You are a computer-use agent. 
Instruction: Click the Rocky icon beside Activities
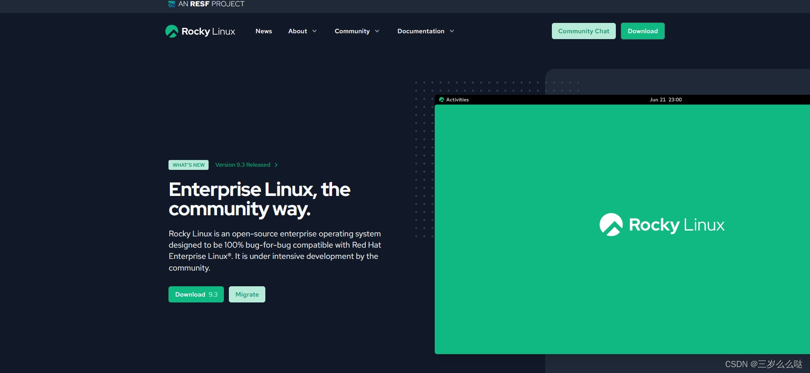(x=441, y=100)
